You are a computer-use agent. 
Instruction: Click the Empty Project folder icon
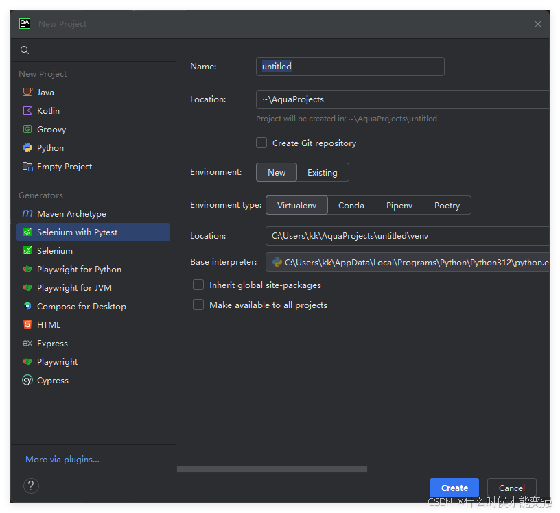pos(27,167)
